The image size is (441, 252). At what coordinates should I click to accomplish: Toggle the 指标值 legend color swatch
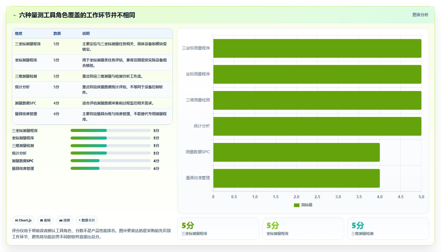click(297, 205)
